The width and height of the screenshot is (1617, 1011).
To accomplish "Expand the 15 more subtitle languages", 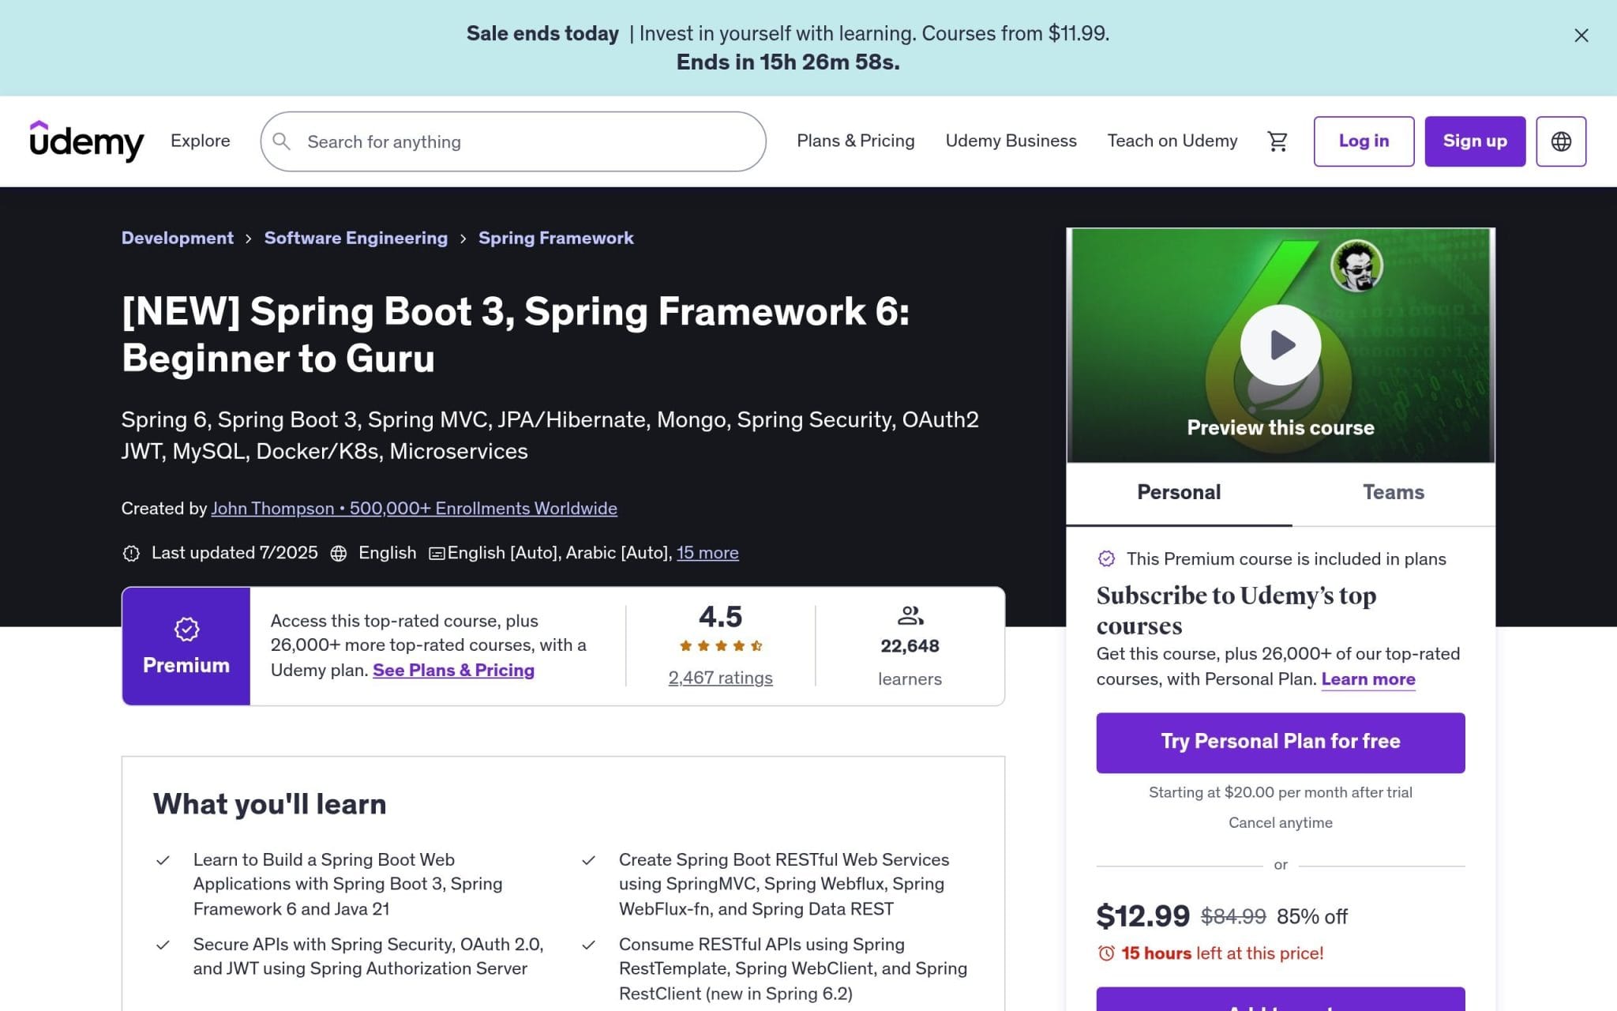I will click(x=707, y=553).
